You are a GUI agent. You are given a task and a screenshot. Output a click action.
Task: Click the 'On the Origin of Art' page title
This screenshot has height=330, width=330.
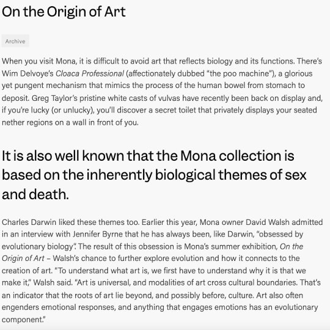(x=64, y=12)
